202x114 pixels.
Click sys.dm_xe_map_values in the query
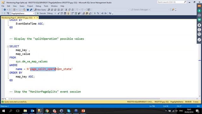tap(32, 61)
